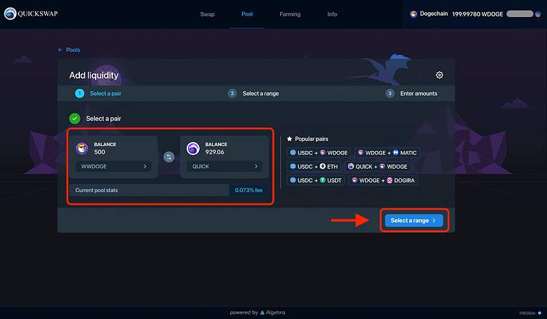
Task: Select the USDC + ETH pair
Action: [x=314, y=166]
